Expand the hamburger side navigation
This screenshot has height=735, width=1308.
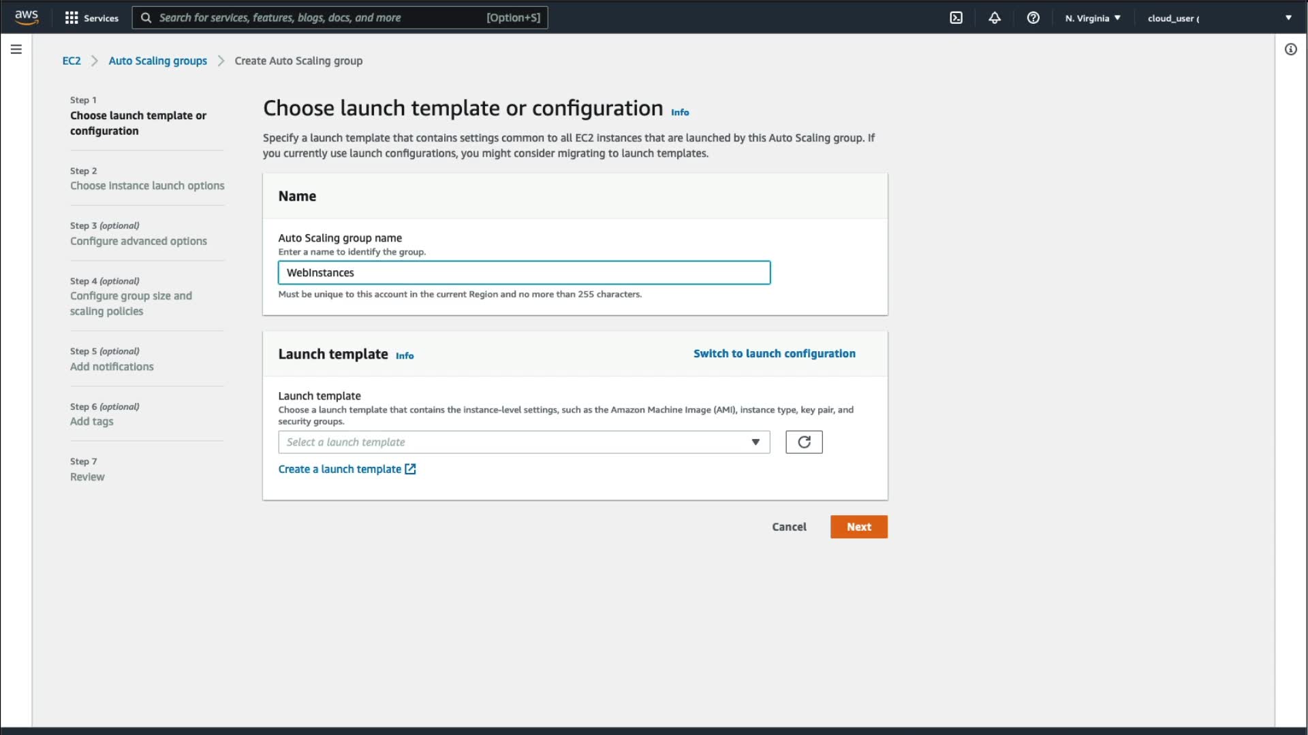coord(16,49)
